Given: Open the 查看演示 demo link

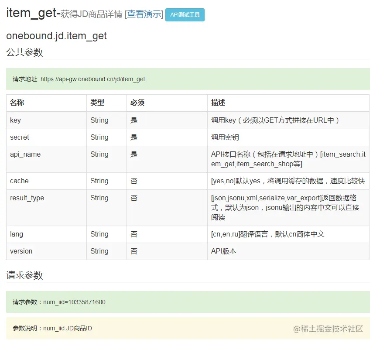Looking at the screenshot, I should pyautogui.click(x=144, y=14).
